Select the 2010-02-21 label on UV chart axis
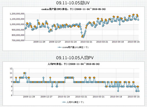The height and width of the screenshot is (107, 147). coord(86,42)
